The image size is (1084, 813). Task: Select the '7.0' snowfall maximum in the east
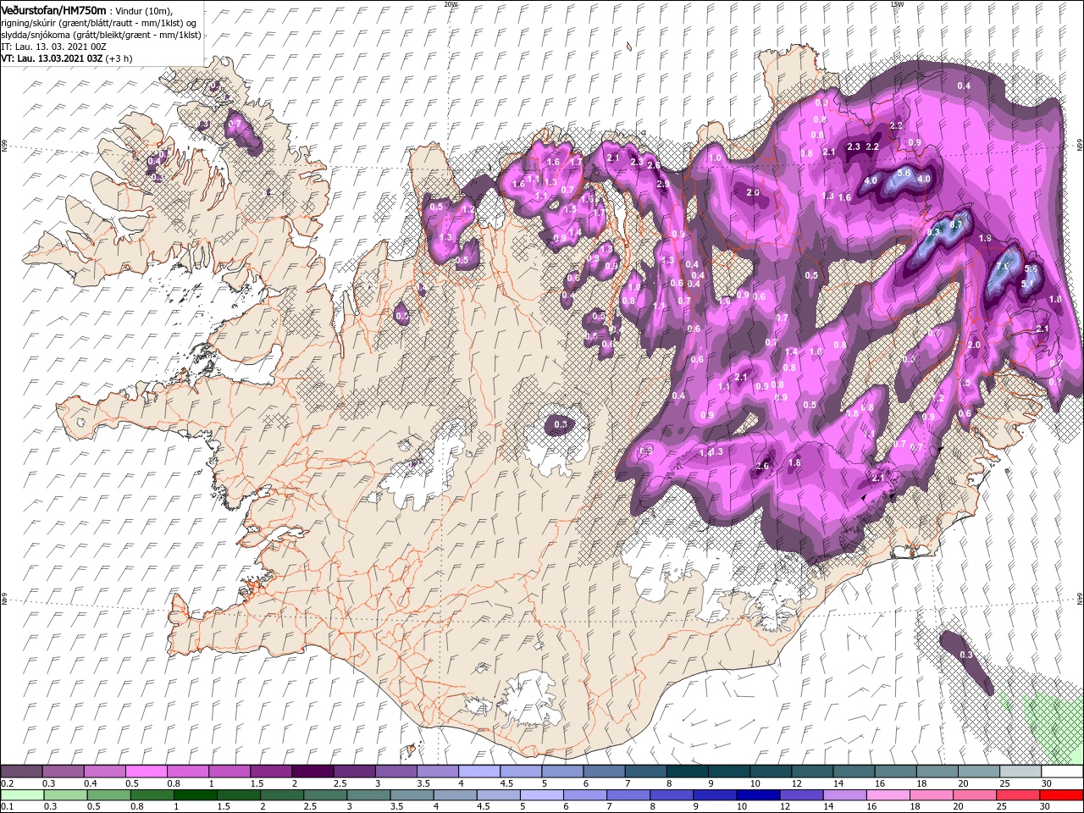(1004, 267)
